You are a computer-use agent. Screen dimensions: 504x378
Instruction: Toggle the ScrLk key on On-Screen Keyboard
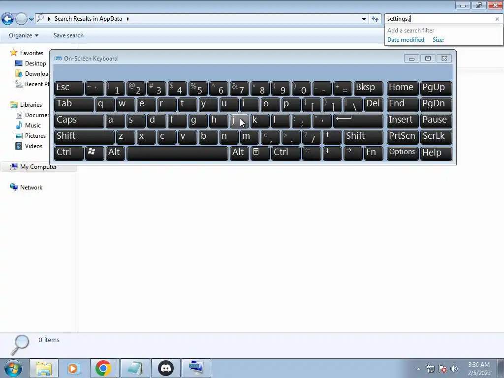(436, 137)
